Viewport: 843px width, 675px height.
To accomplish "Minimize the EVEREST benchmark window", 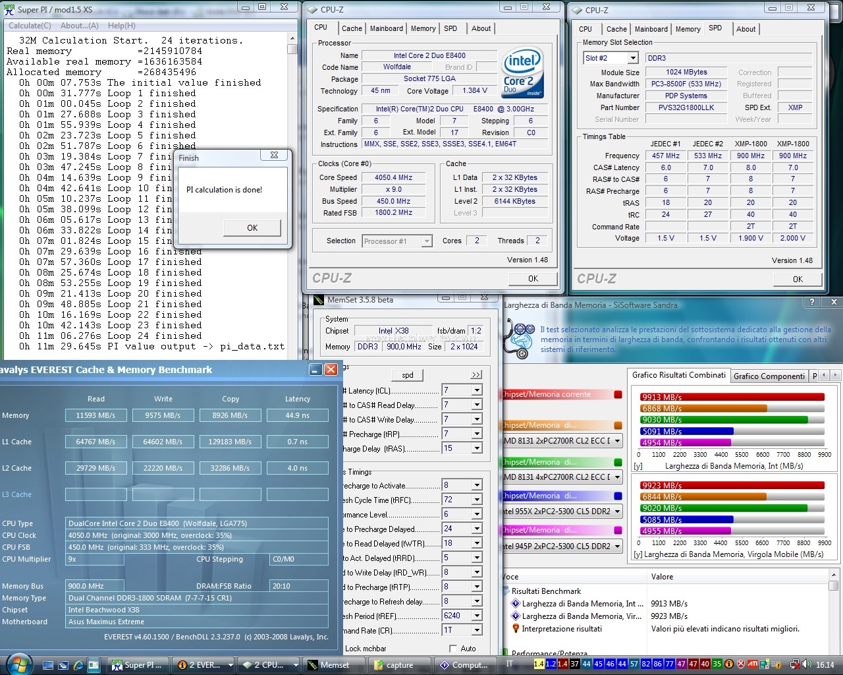I will 316,370.
